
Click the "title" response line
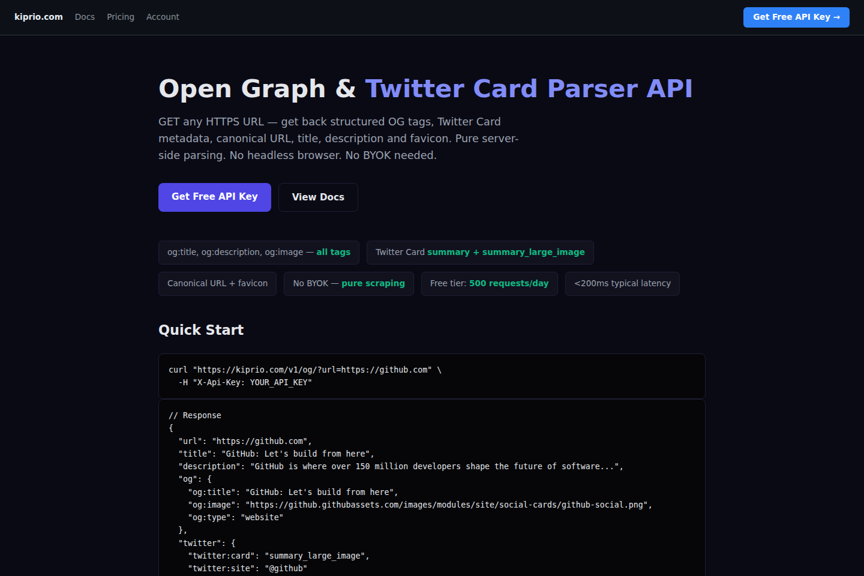[276, 454]
